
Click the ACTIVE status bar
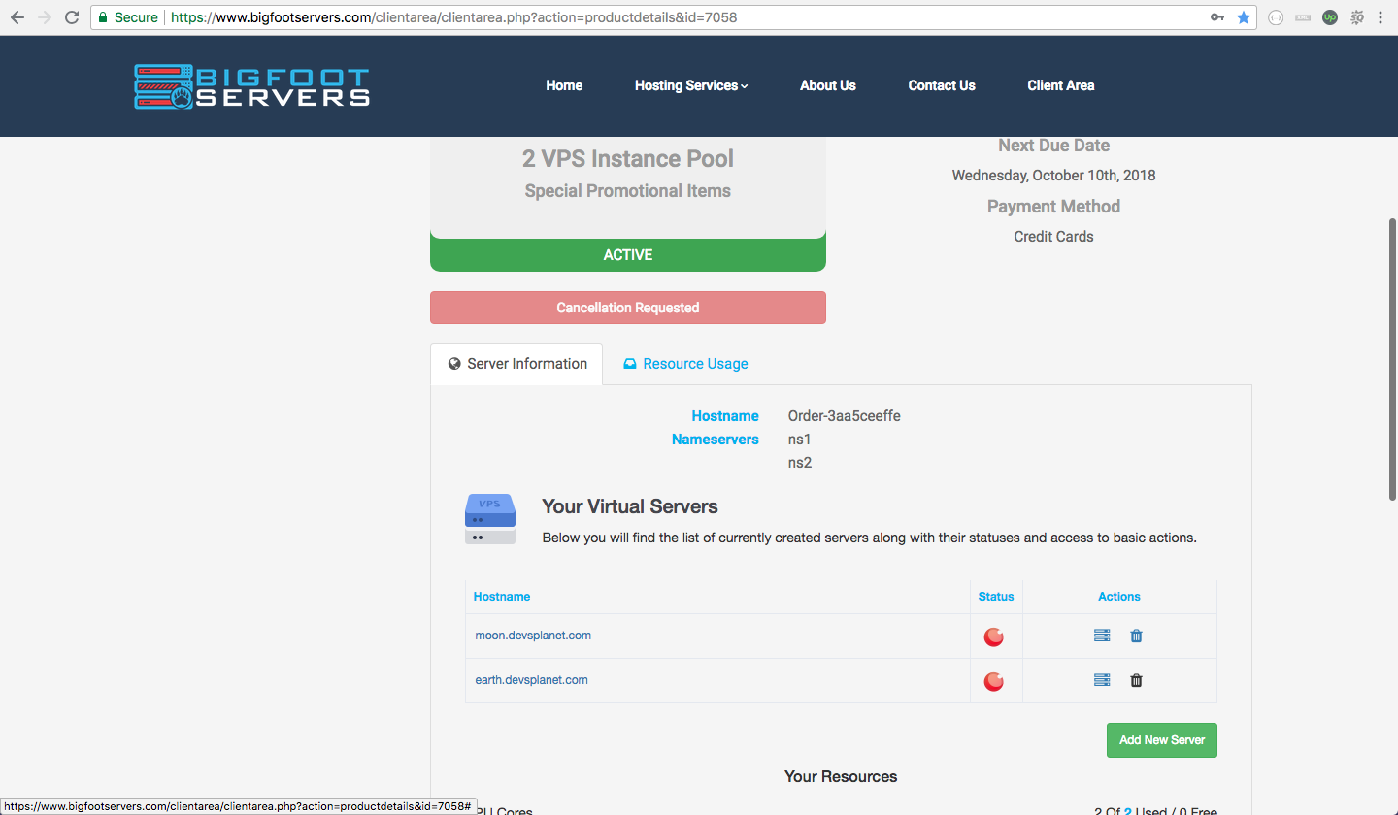628,255
